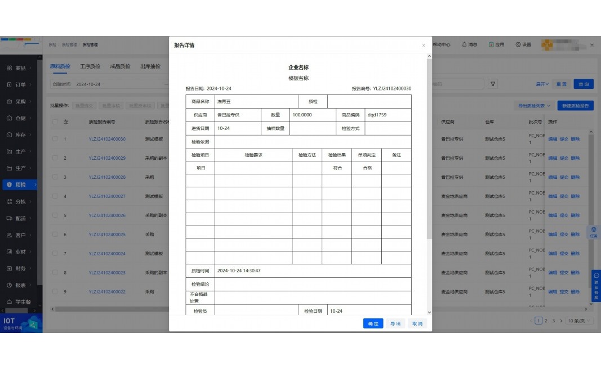Click the 商品 icon in the sidebar
601x369 pixels.
pyautogui.click(x=9, y=68)
